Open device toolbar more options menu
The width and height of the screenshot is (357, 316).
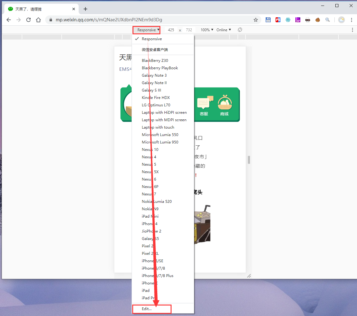tap(352, 30)
